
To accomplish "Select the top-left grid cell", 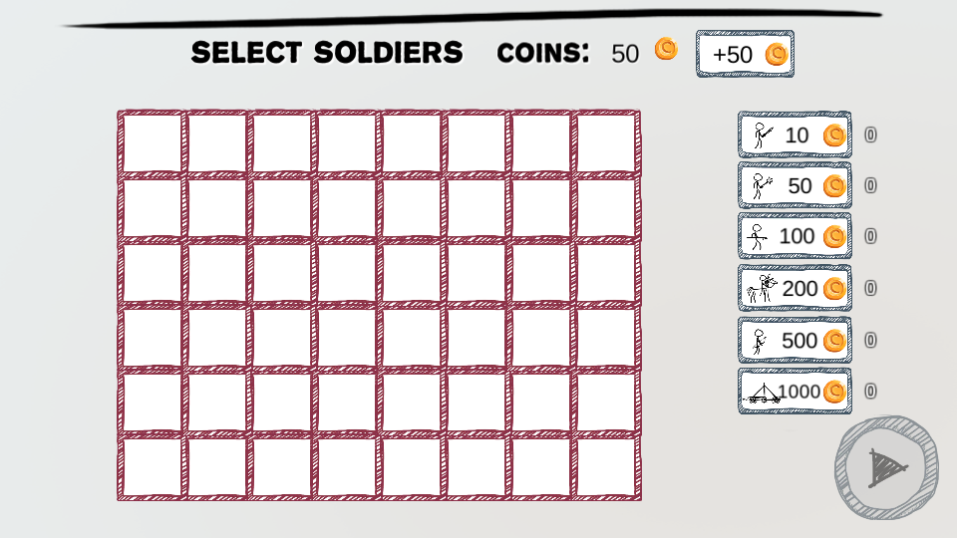I will [x=152, y=143].
